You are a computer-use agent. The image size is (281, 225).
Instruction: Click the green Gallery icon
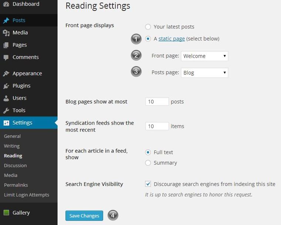click(x=6, y=213)
